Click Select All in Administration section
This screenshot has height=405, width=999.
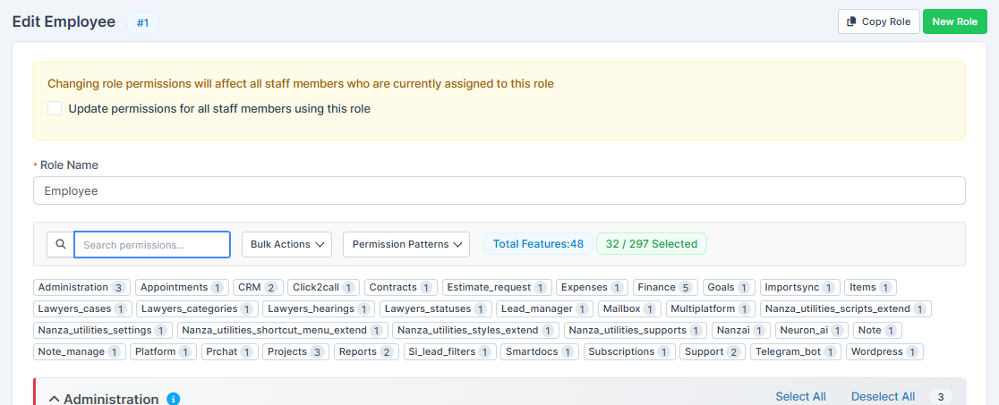click(800, 397)
